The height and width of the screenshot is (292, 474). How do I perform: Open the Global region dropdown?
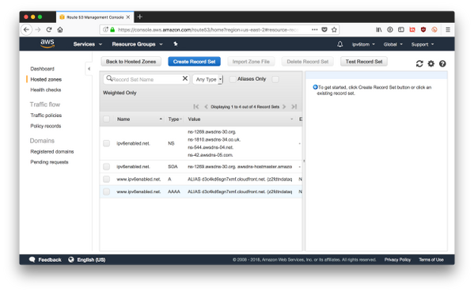tap(393, 44)
